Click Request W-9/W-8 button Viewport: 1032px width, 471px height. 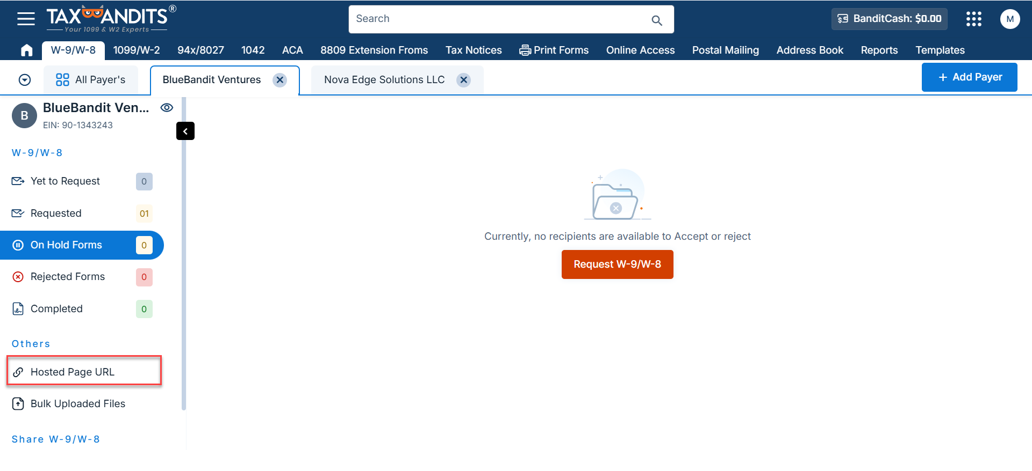(617, 264)
